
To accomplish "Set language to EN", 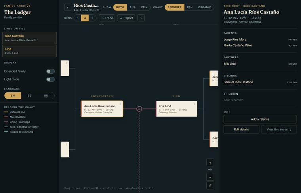I will [13, 96].
